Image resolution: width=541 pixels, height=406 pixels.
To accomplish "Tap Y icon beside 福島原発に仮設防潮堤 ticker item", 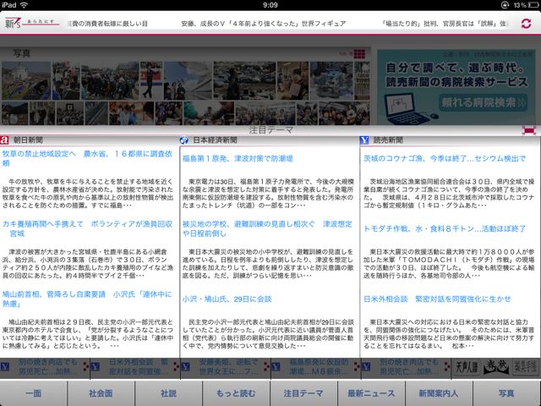I will pyautogui.click(x=276, y=366).
